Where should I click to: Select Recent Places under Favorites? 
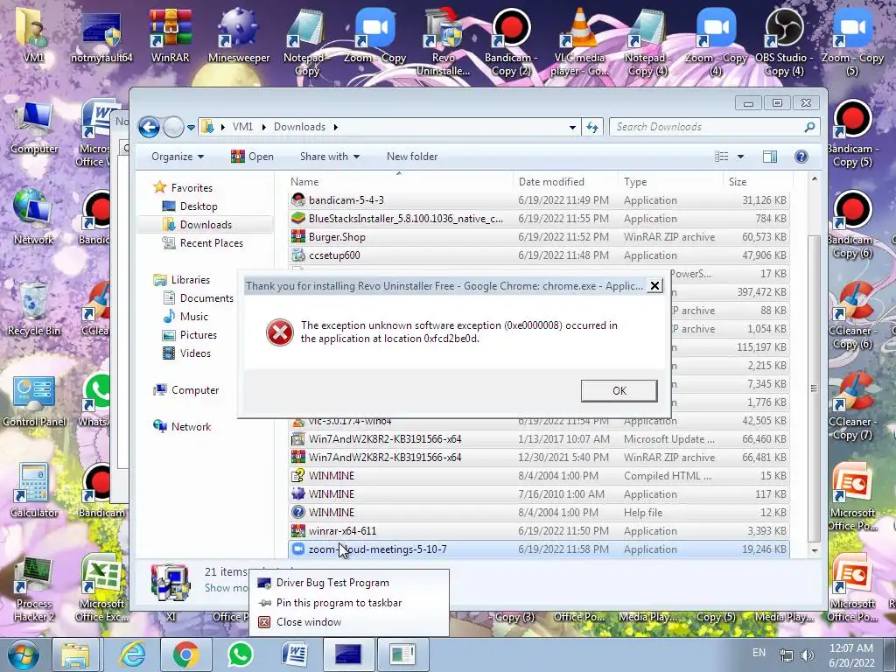211,243
